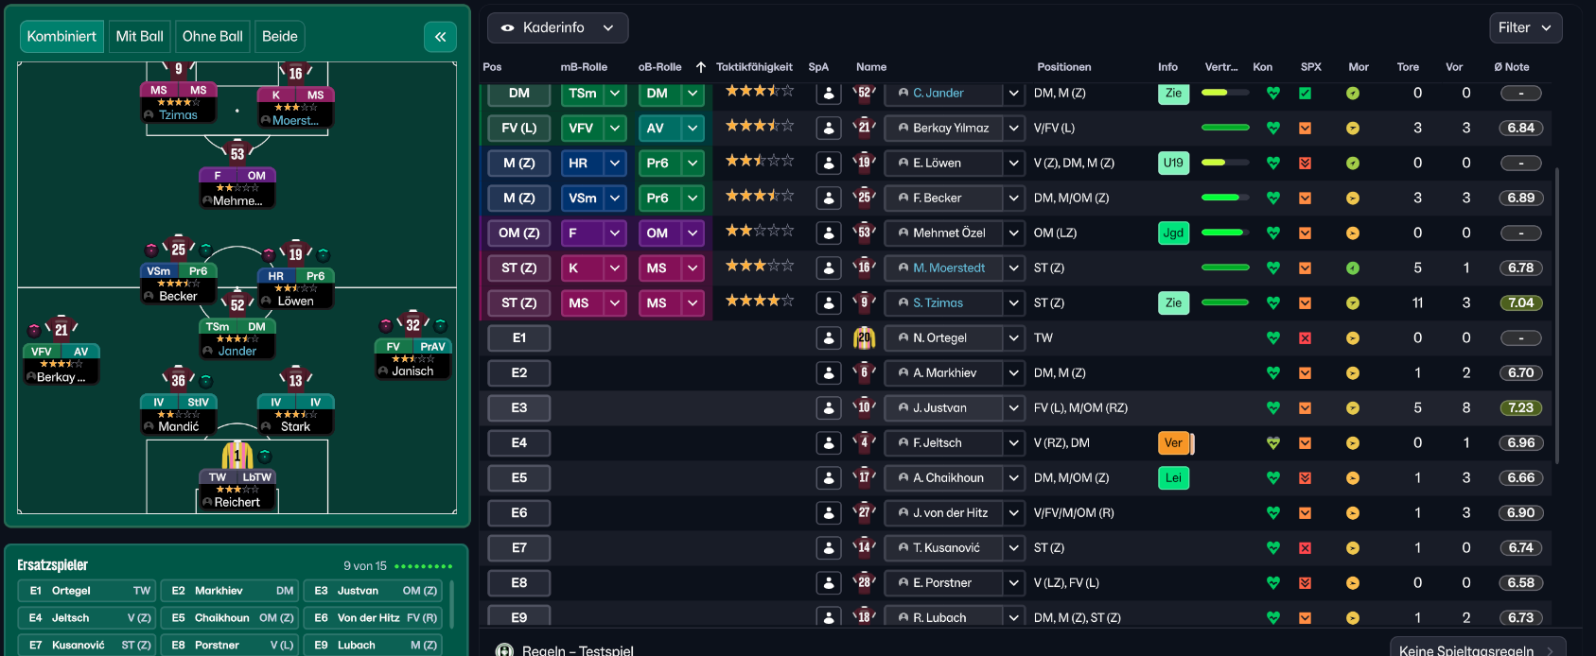1596x656 pixels.
Task: Click the condition heart icon for F. Becker
Action: [1272, 199]
